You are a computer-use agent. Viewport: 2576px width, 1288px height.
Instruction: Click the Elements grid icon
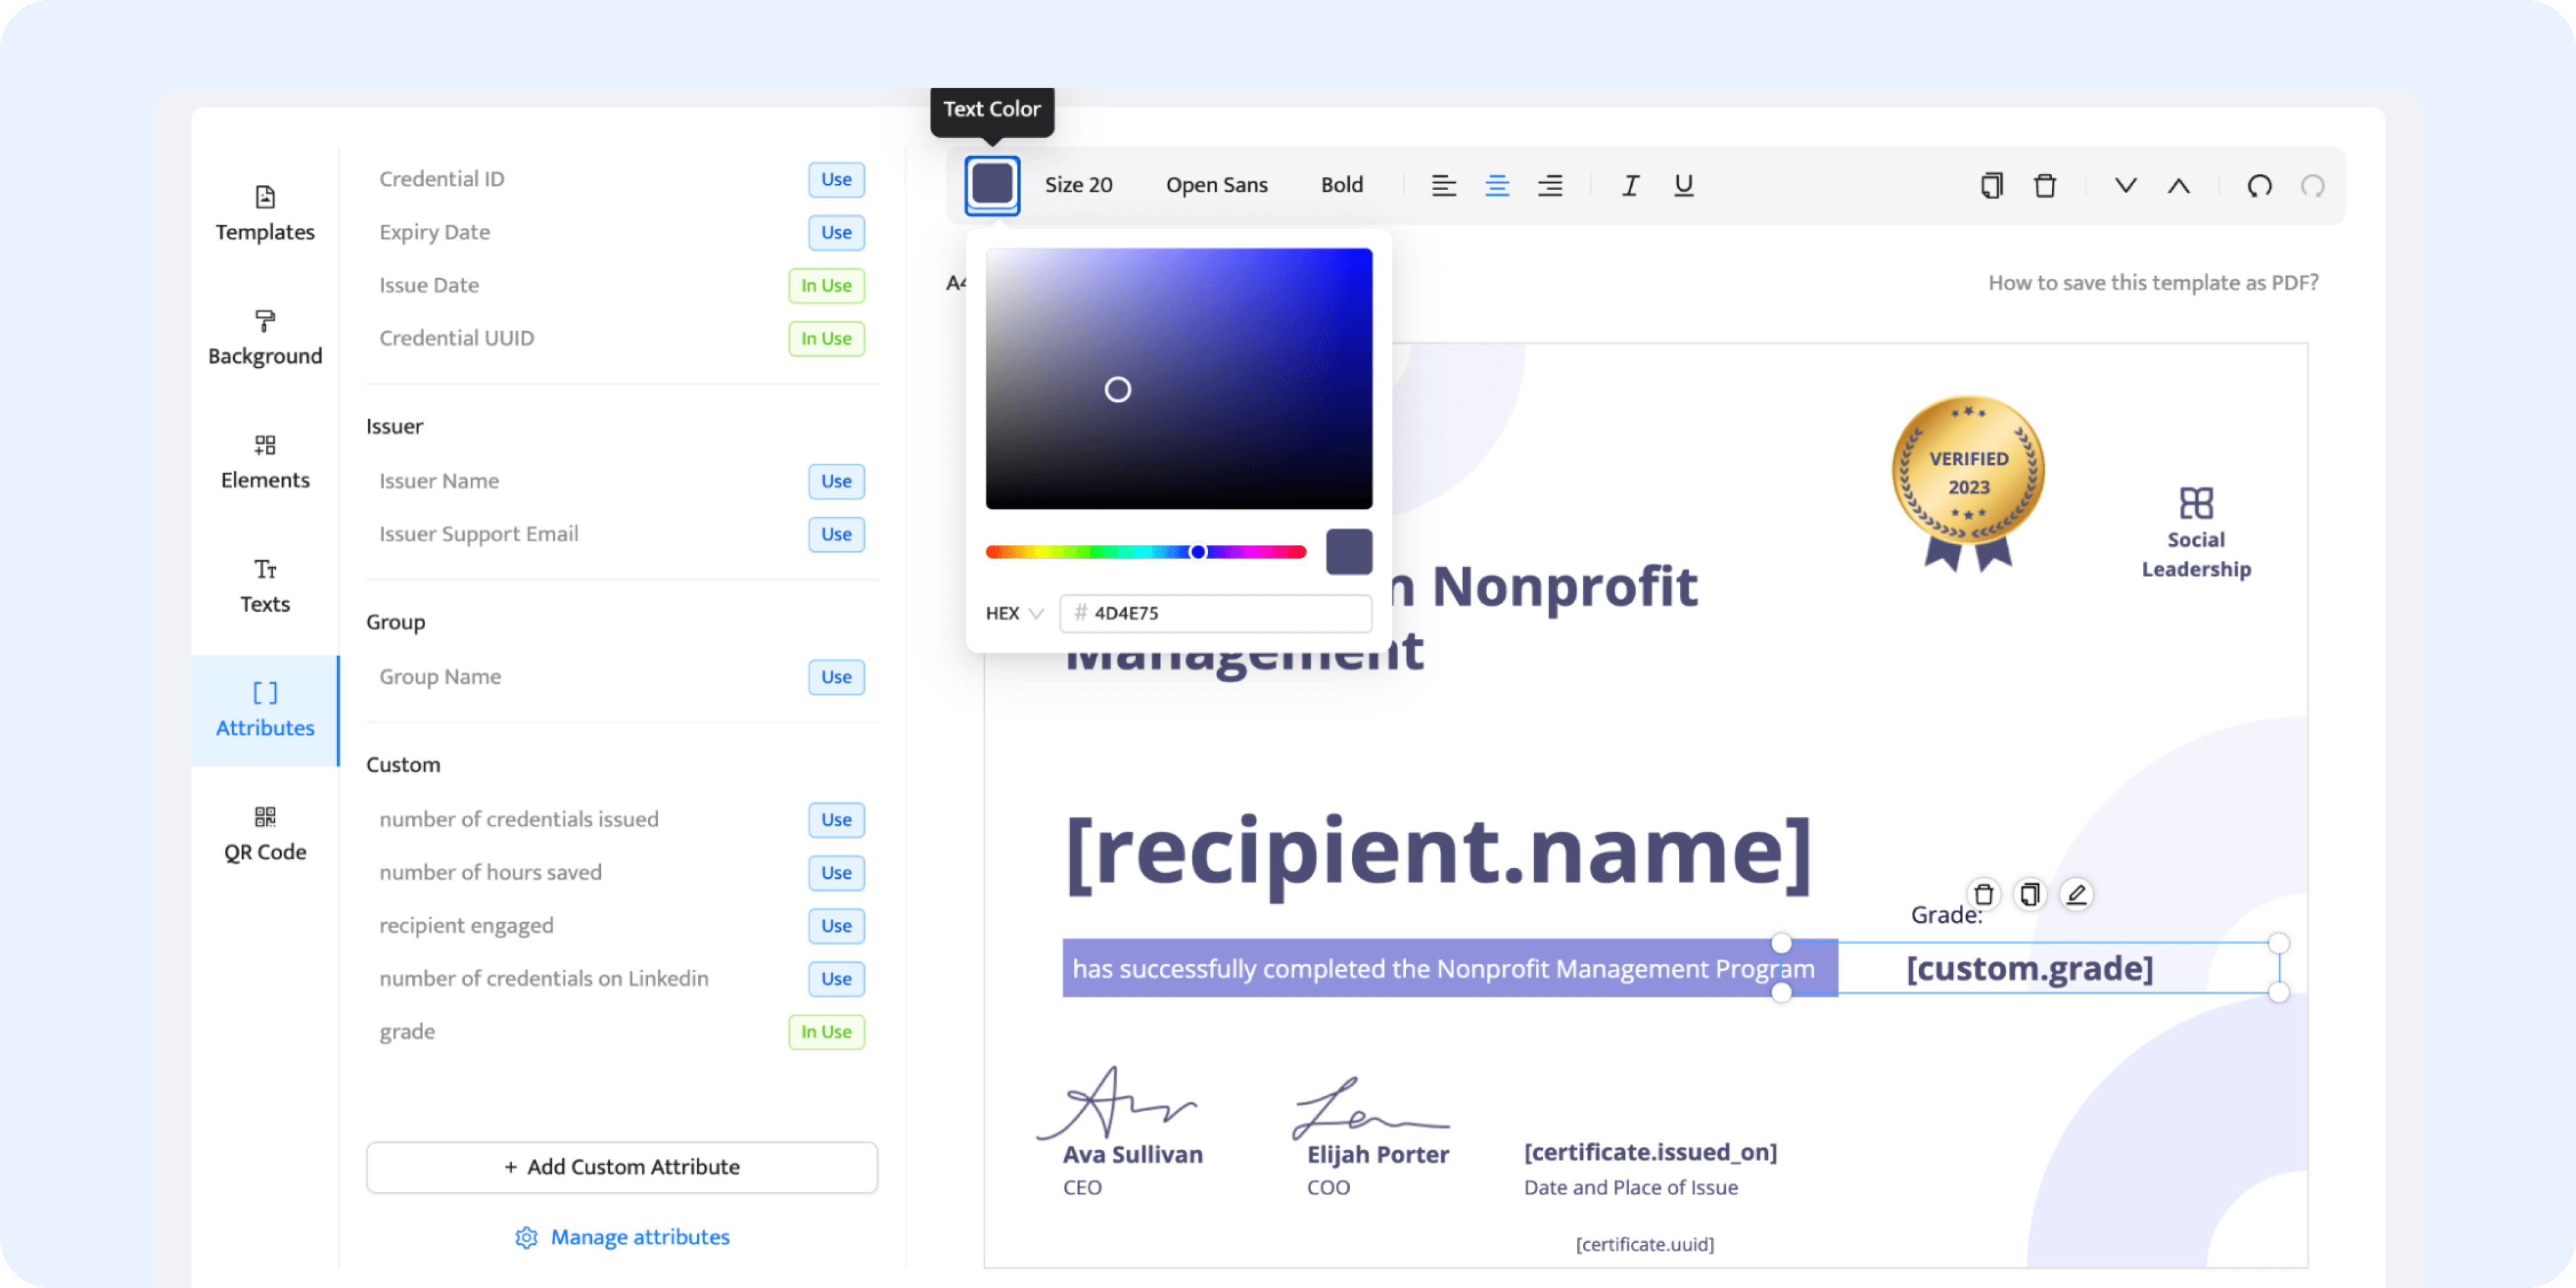click(265, 444)
